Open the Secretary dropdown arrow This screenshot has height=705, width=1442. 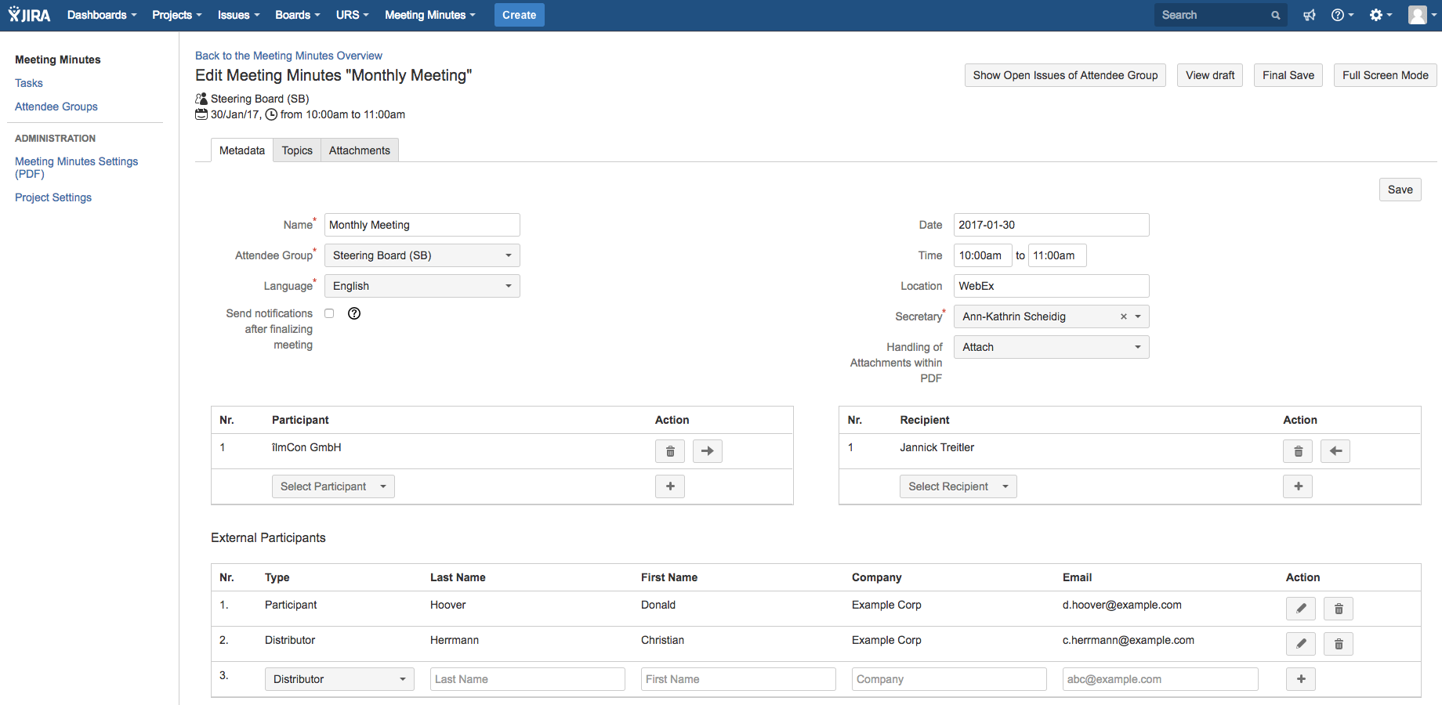1138,316
